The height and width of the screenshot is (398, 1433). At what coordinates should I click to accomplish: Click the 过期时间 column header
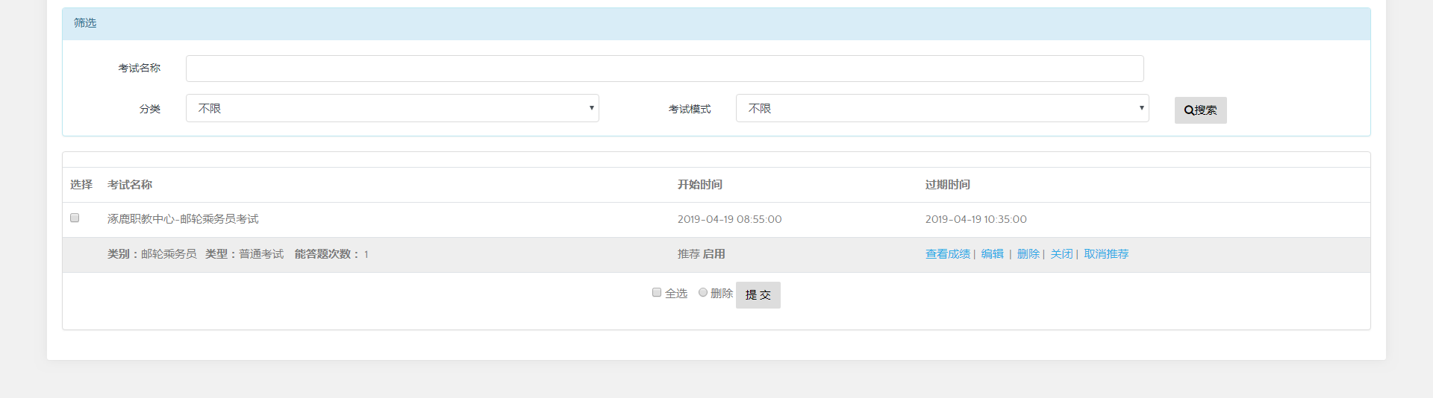coord(947,185)
